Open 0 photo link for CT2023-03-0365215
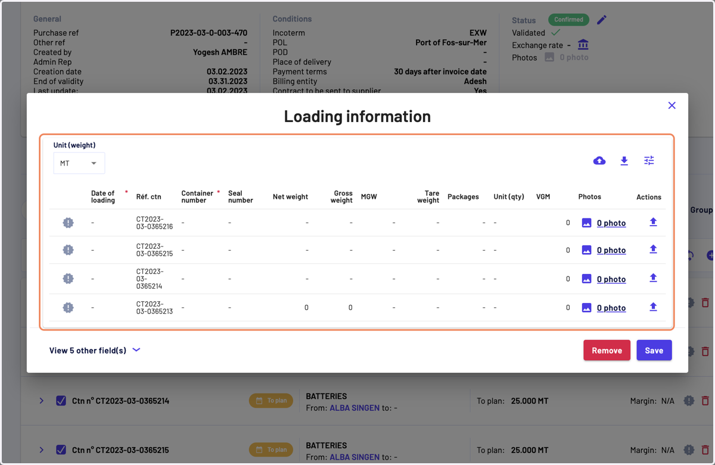 (611, 251)
